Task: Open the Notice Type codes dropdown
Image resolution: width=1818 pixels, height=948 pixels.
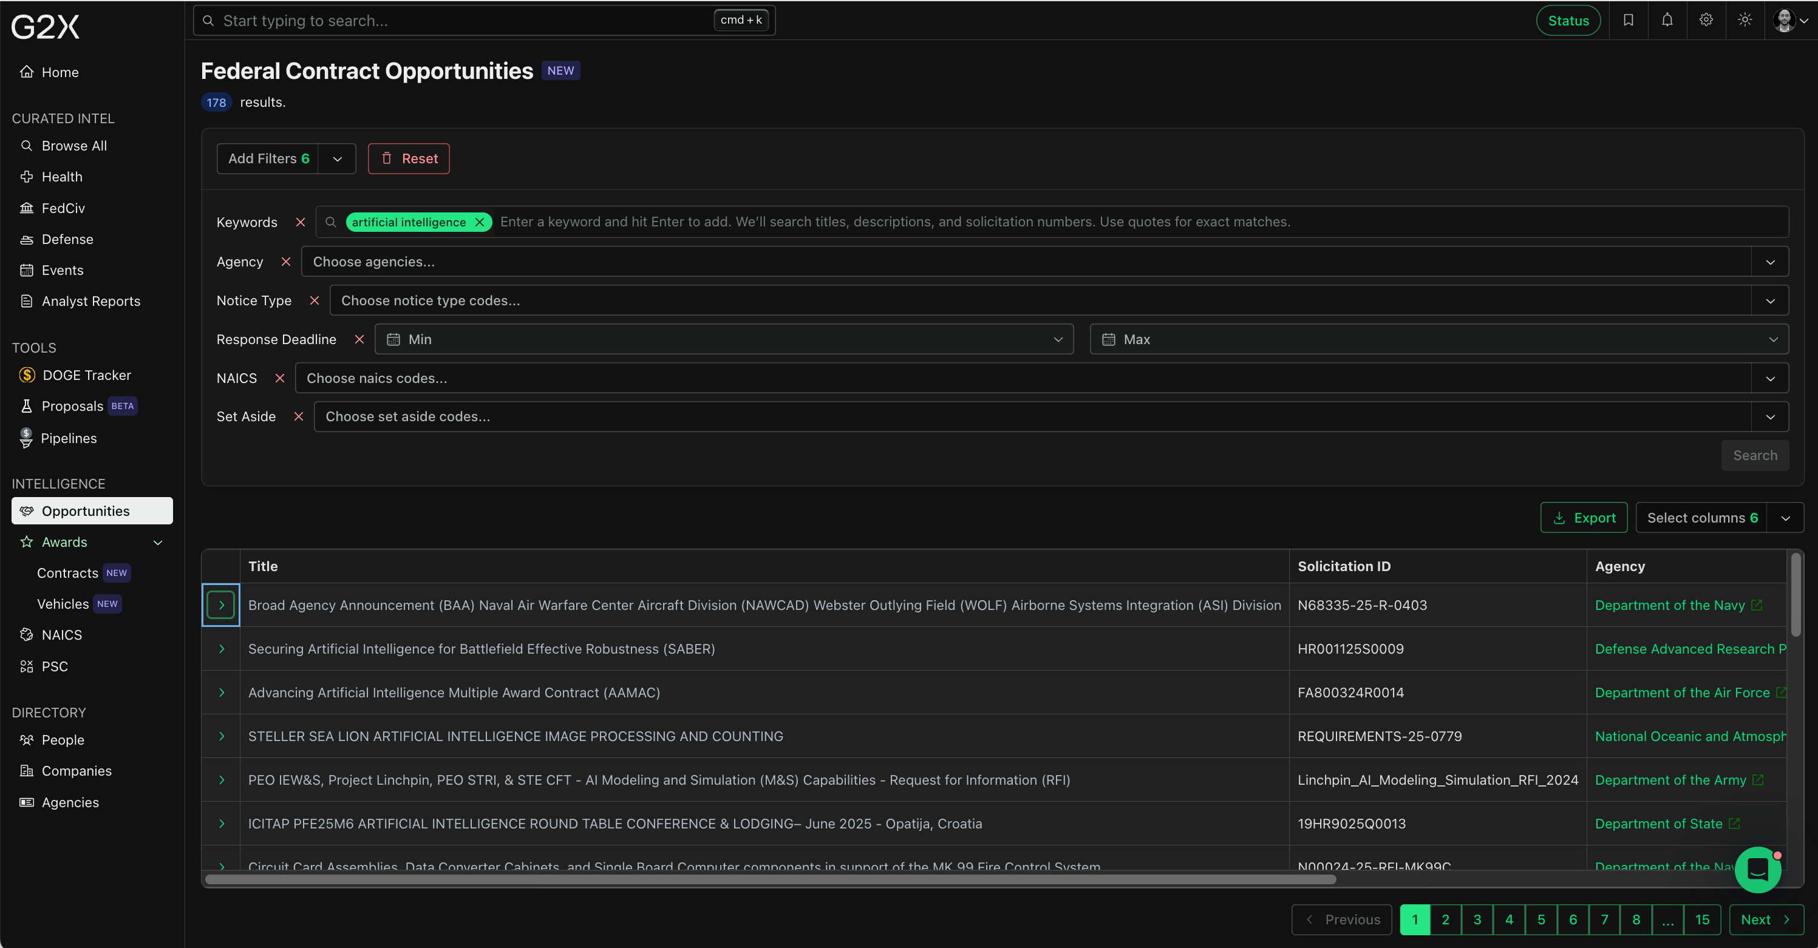Action: tap(1770, 300)
